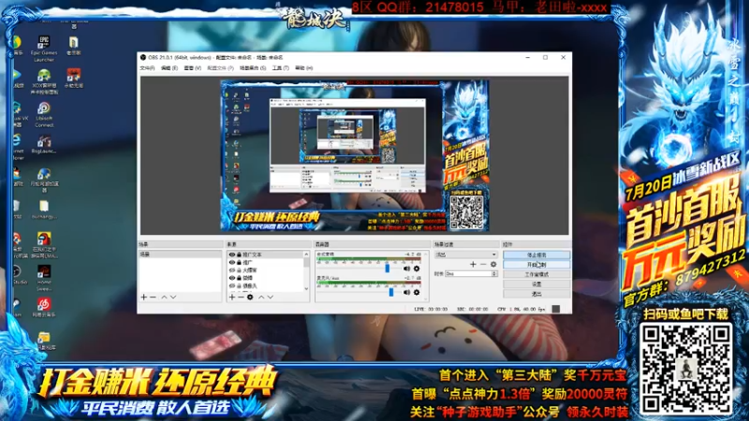Image resolution: width=749 pixels, height=421 pixels.
Task: Toggle 工作室模式 (Studio Mode)
Action: tap(536, 274)
